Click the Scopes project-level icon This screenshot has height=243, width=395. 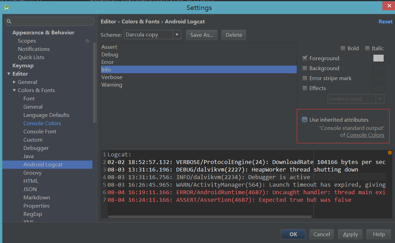click(87, 41)
